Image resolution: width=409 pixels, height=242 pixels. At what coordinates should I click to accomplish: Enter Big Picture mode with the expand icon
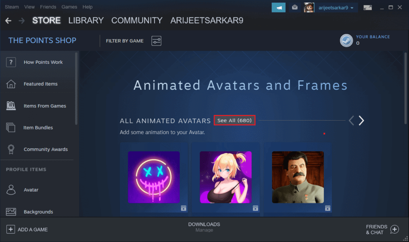point(367,7)
